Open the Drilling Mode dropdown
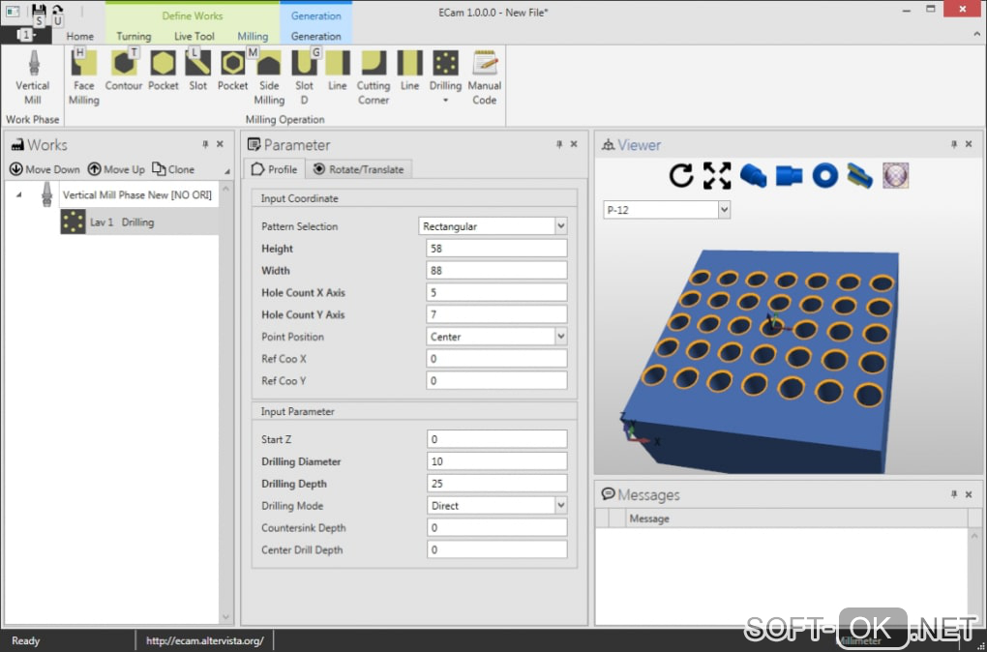 (x=561, y=505)
